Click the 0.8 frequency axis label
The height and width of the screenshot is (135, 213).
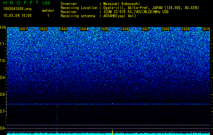pos(3,94)
